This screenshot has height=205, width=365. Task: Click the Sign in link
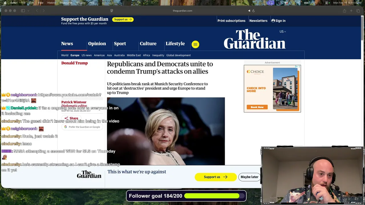coord(278,20)
